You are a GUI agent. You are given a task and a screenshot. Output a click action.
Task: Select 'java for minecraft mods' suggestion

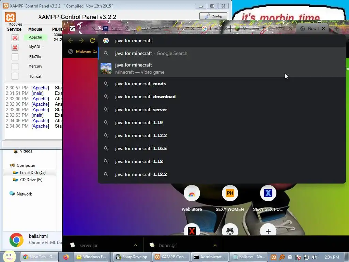pos(222,84)
